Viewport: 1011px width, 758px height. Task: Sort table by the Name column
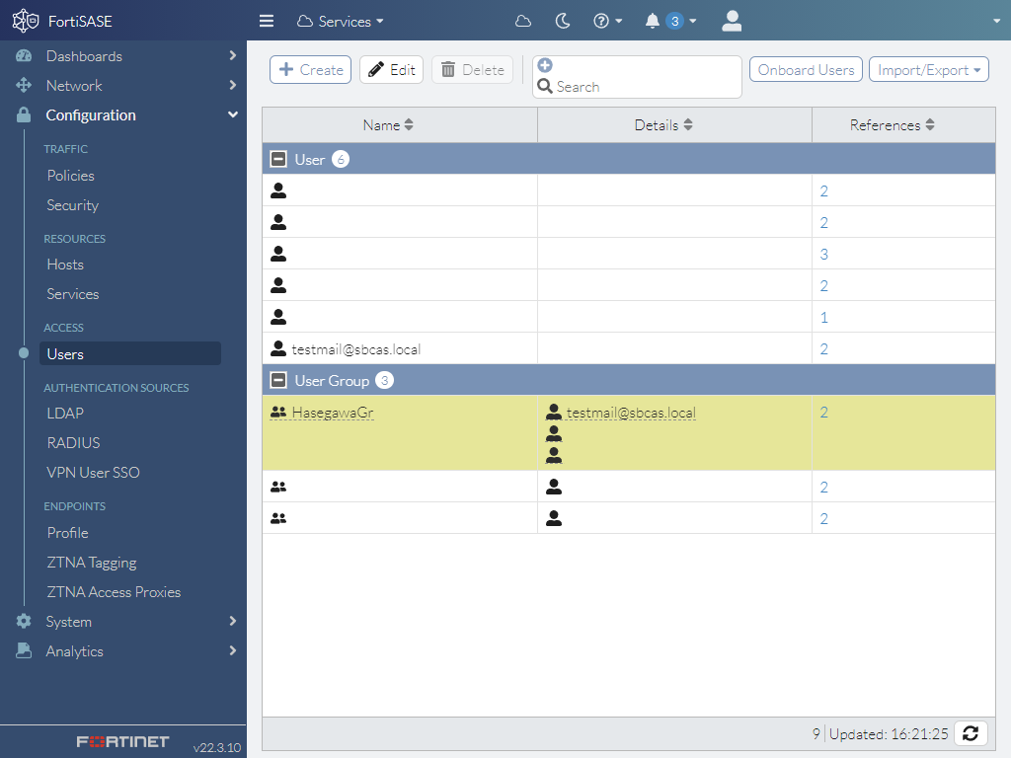pos(388,125)
